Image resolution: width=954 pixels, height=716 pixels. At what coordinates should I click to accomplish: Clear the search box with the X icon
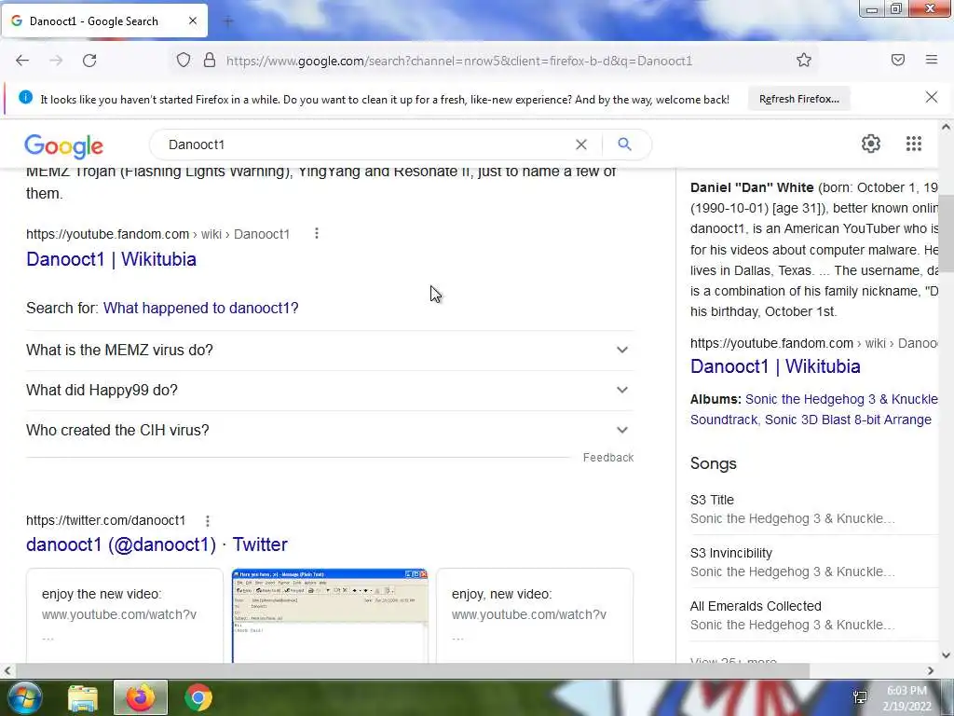pos(581,145)
